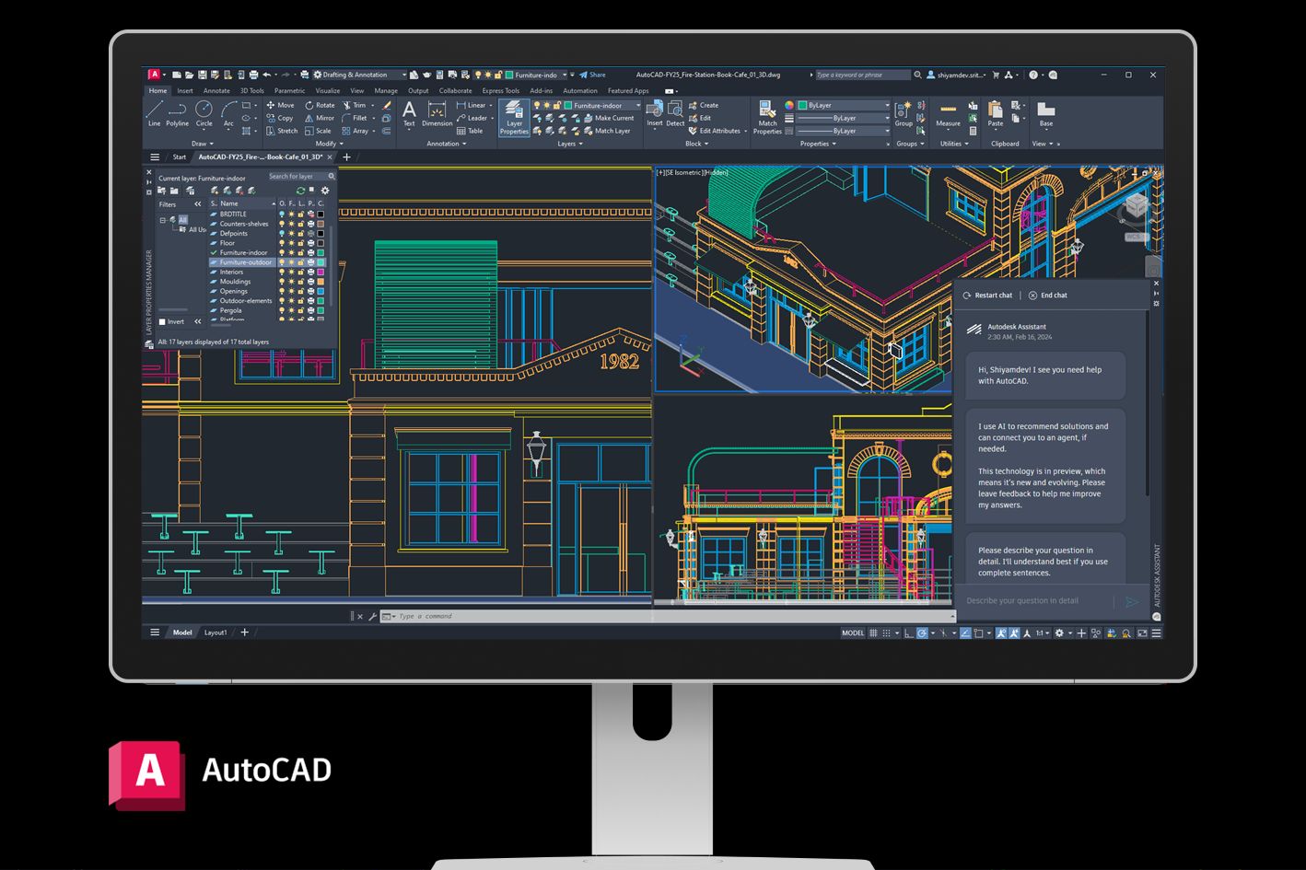Turn off the Interiors layer lightbulb
The width and height of the screenshot is (1306, 870).
[282, 272]
